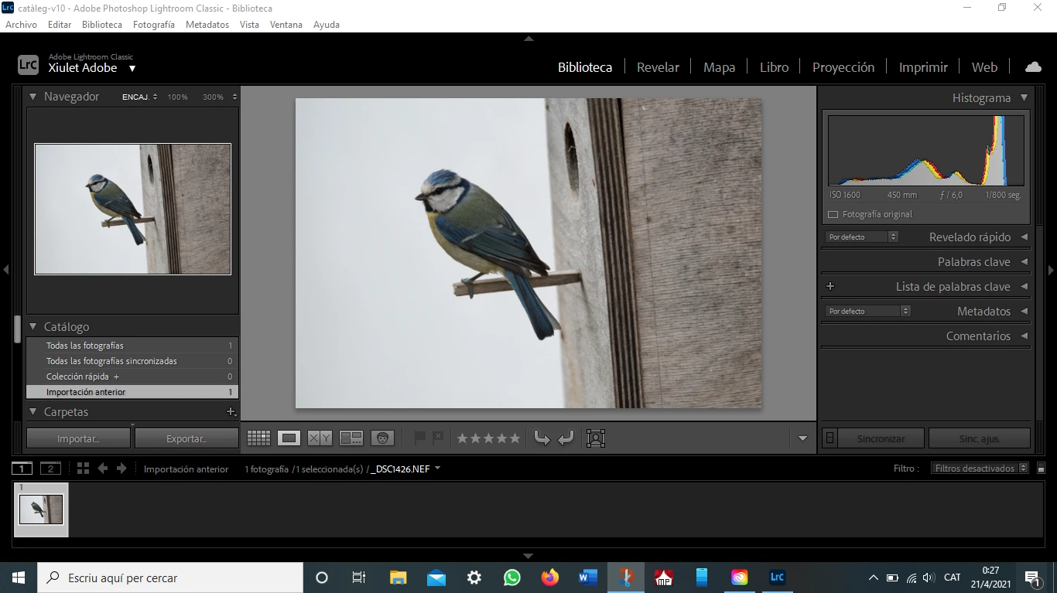Set rating to five stars

pos(515,438)
